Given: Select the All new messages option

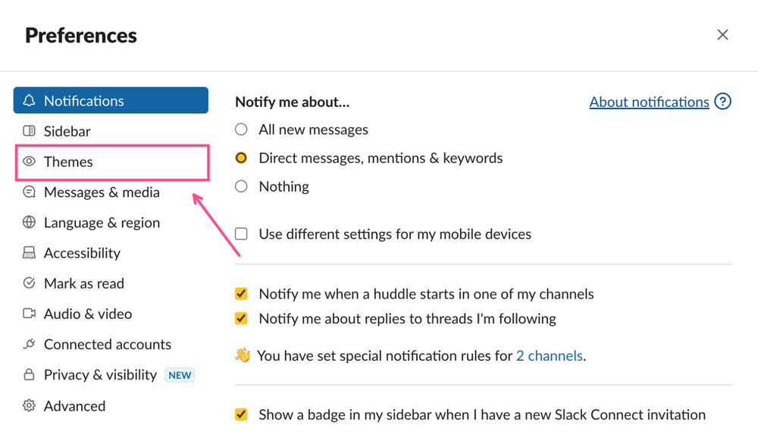Looking at the screenshot, I should coord(240,129).
